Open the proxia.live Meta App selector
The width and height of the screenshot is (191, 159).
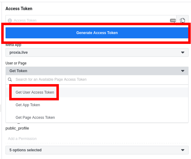[92, 52]
